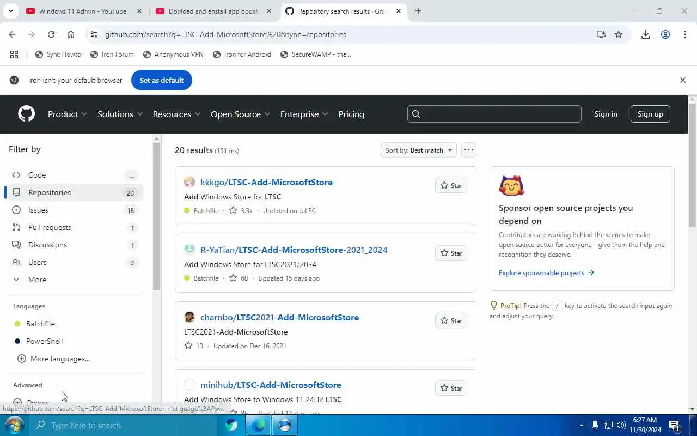The height and width of the screenshot is (436, 697).
Task: Open kkkgo/LTSC-Add-MicrosoftStore repository link
Action: coord(266,182)
